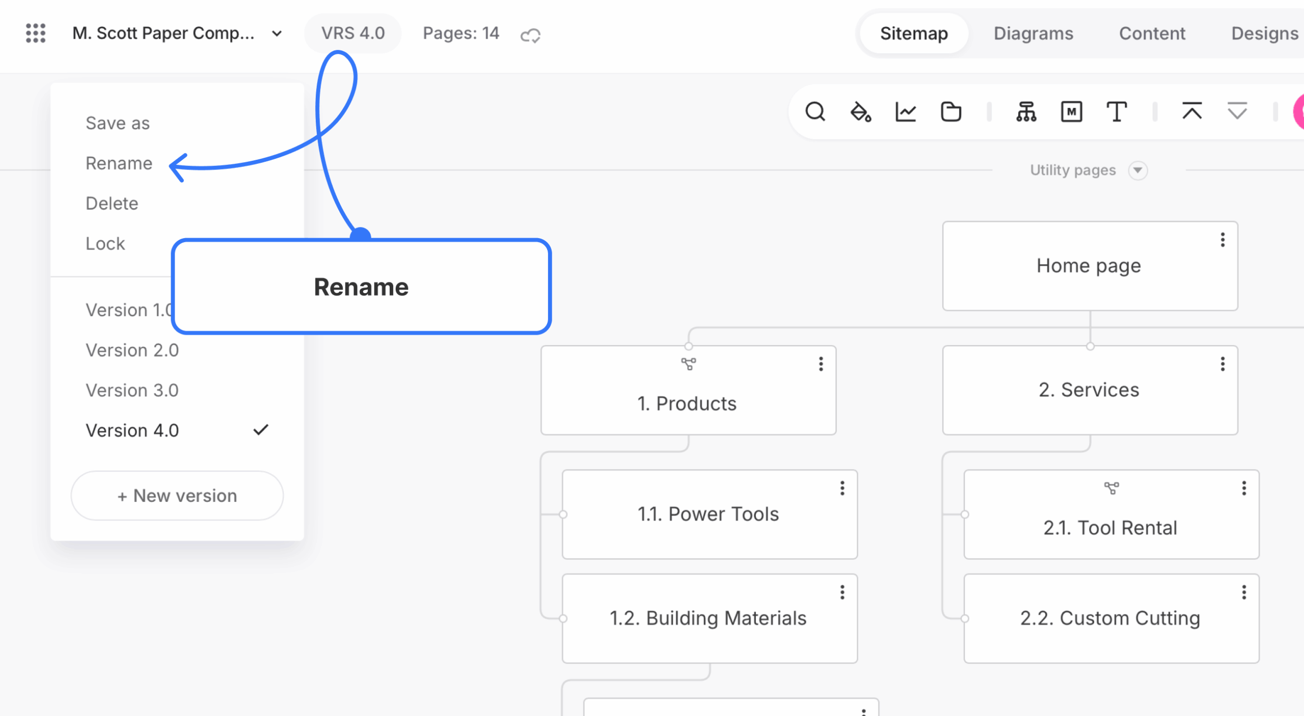Screen dimensions: 1304x716
Task: Select the paint bucket color tool
Action: [x=860, y=111]
